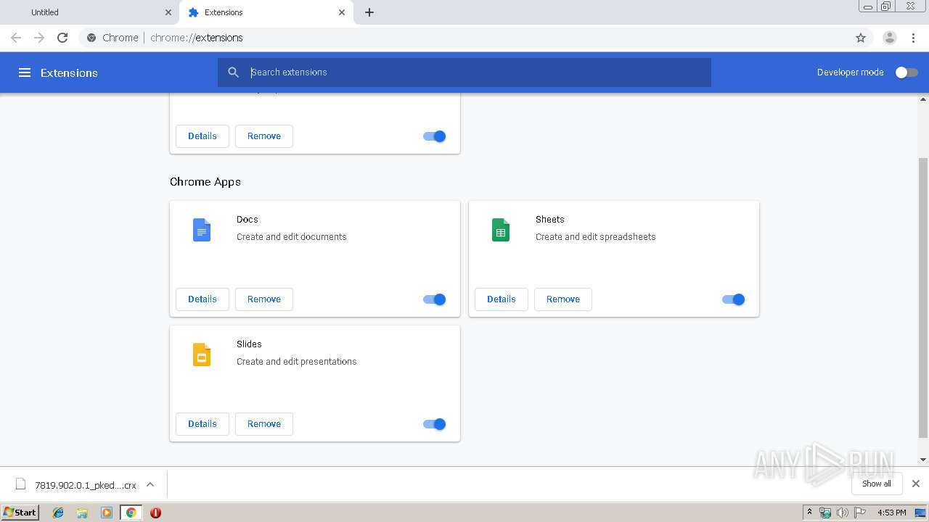Click the volume icon in system tray
This screenshot has height=522, width=929.
[x=843, y=513]
